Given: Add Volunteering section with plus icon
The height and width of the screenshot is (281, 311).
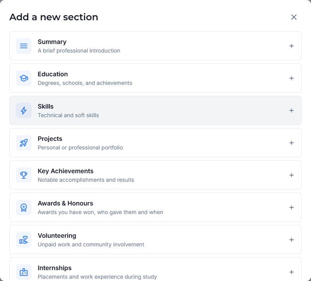Looking at the screenshot, I should (291, 240).
